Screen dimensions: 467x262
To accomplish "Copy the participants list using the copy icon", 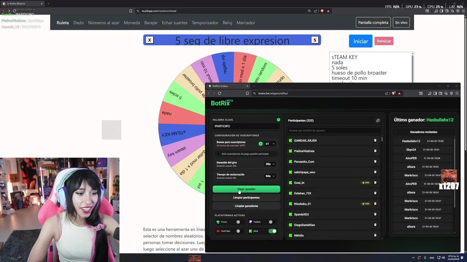I will click(378, 120).
